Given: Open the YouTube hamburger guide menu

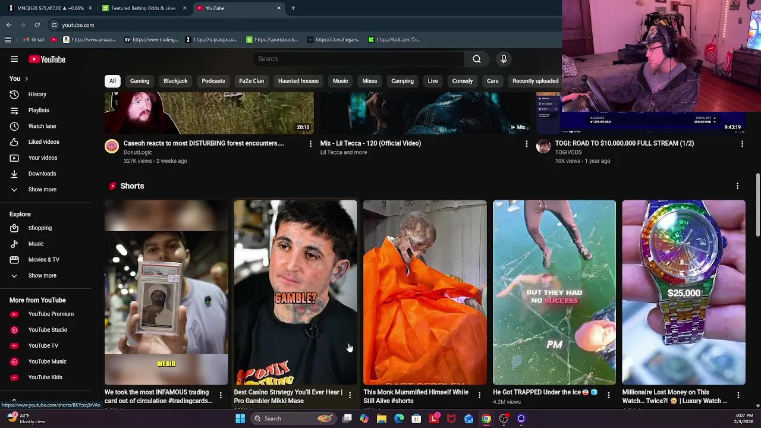Looking at the screenshot, I should click(x=14, y=59).
